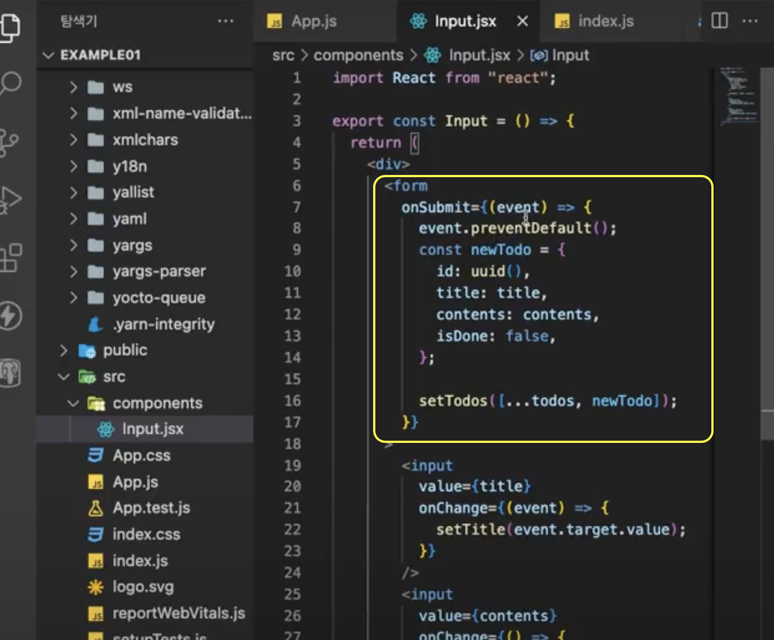
Task: Click the components folder icon
Action: [x=96, y=404]
